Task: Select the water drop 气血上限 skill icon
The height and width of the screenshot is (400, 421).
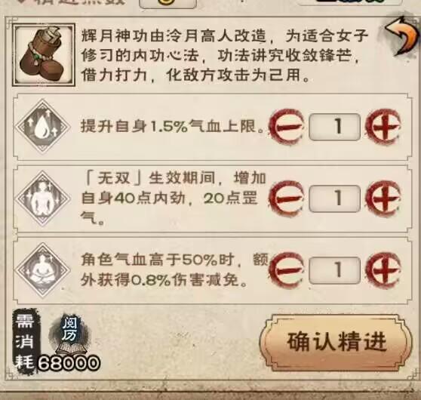Action: pyautogui.click(x=42, y=126)
